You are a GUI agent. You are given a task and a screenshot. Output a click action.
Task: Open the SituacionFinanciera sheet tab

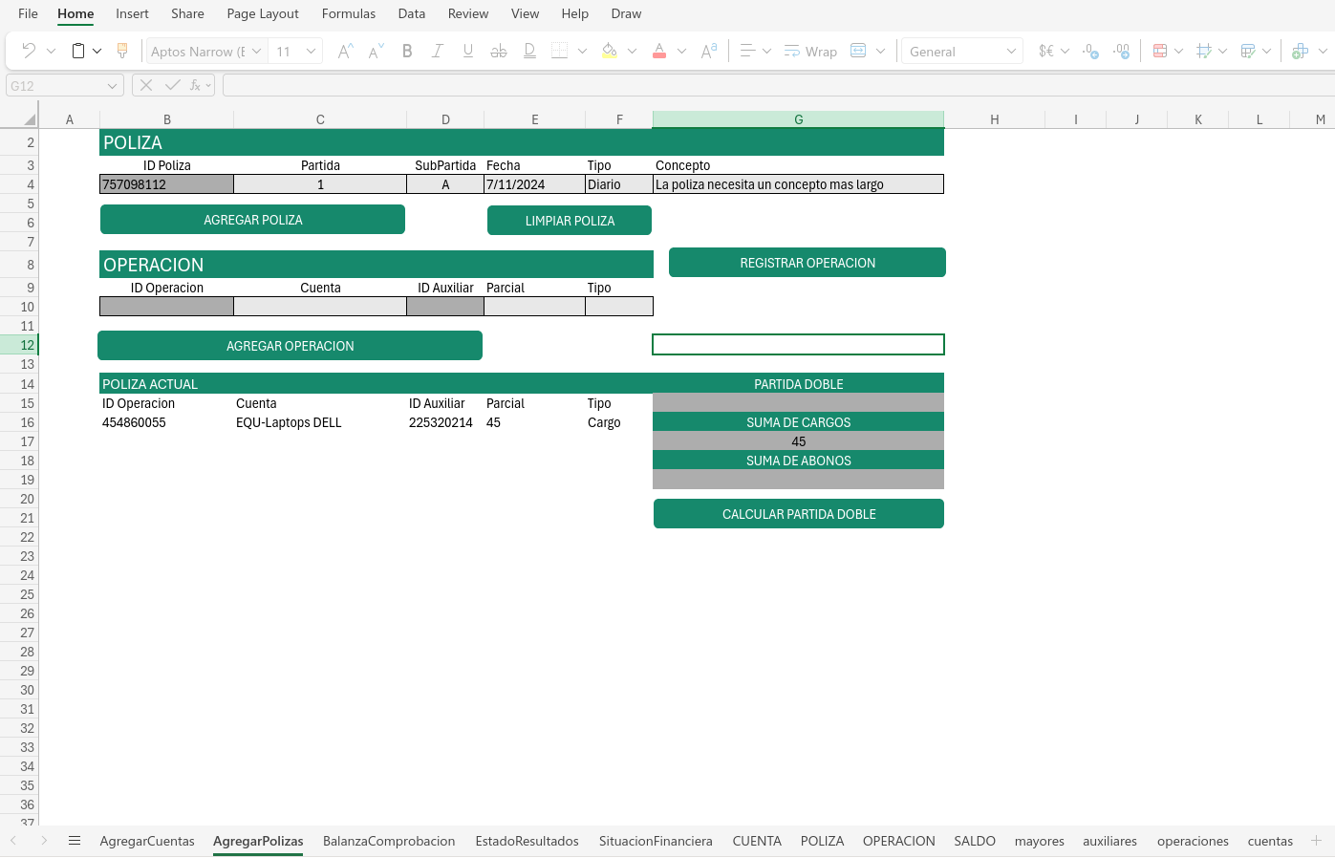656,841
